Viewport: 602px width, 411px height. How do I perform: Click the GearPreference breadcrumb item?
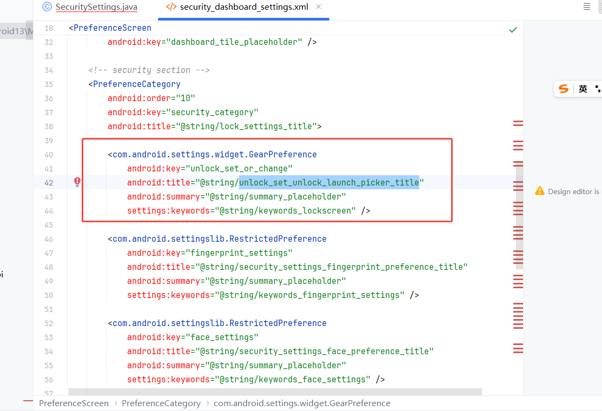pos(302,403)
